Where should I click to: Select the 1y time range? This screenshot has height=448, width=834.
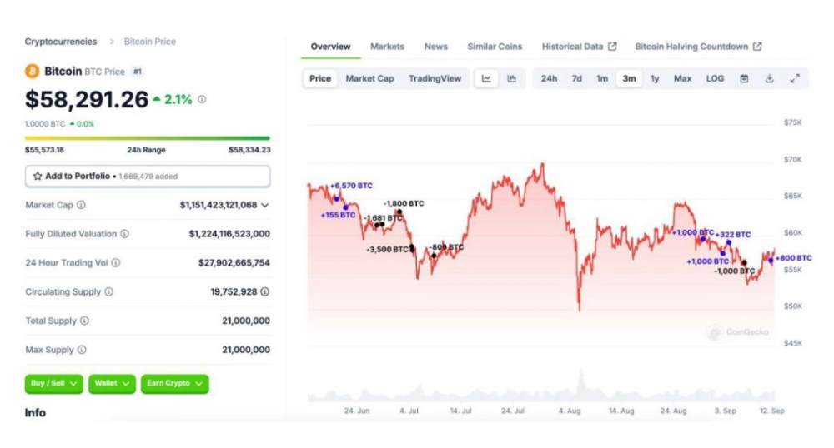(x=655, y=79)
